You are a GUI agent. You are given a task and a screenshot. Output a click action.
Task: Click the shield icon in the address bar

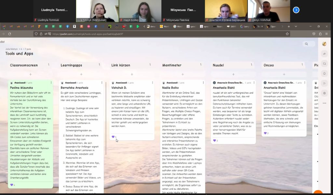coord(36,34)
